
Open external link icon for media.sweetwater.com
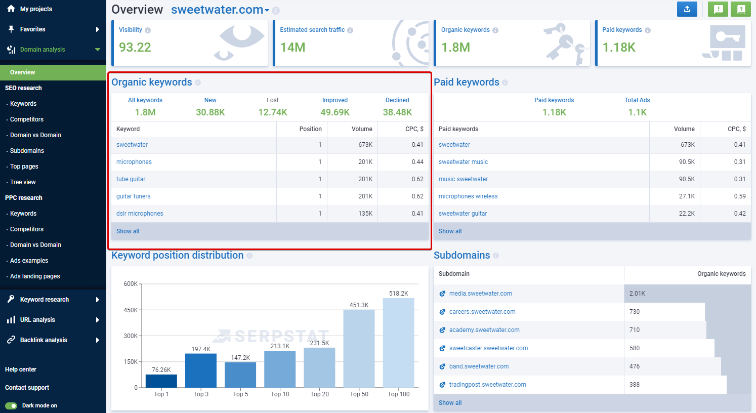pos(442,294)
